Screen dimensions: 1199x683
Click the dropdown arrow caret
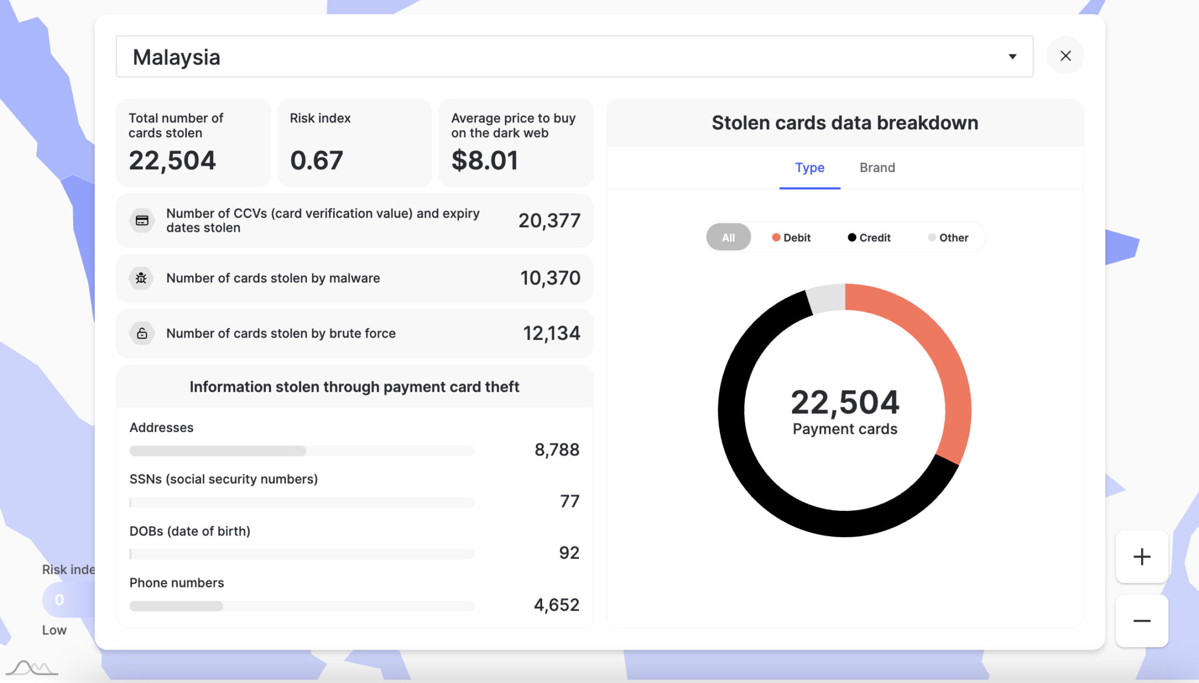[1012, 57]
